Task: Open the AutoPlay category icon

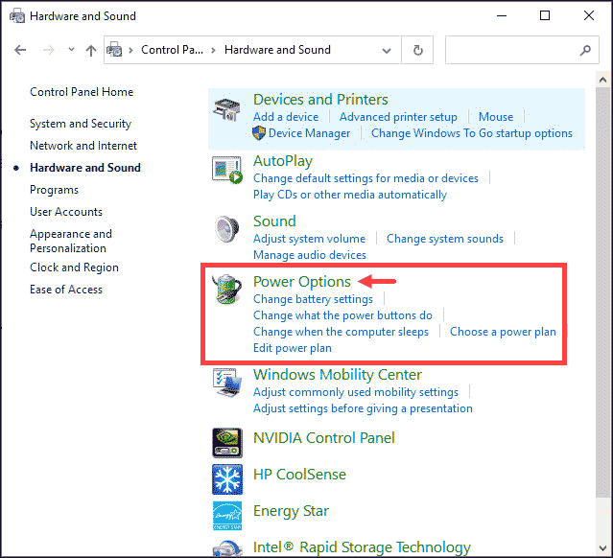Action: [228, 171]
